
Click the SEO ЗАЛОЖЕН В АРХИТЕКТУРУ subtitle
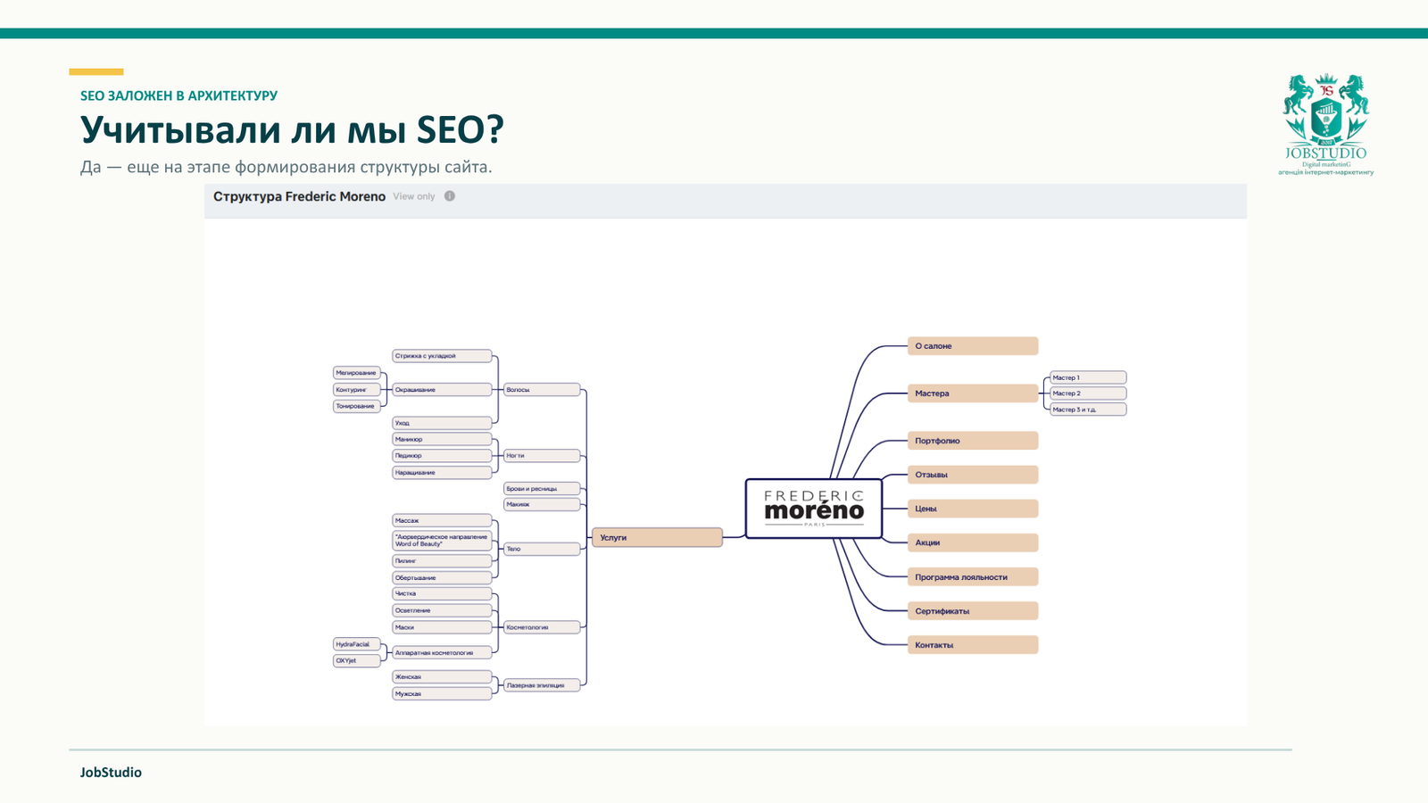click(x=178, y=95)
